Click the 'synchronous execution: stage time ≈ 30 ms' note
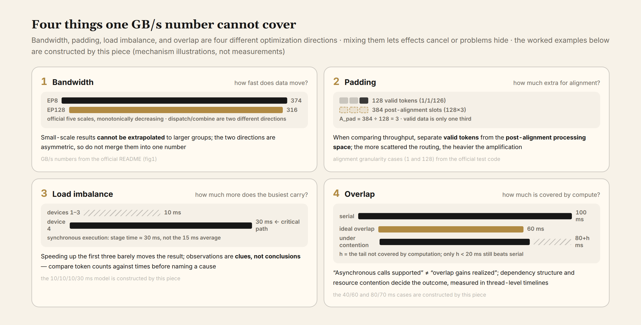This screenshot has width=641, height=325. 134,238
